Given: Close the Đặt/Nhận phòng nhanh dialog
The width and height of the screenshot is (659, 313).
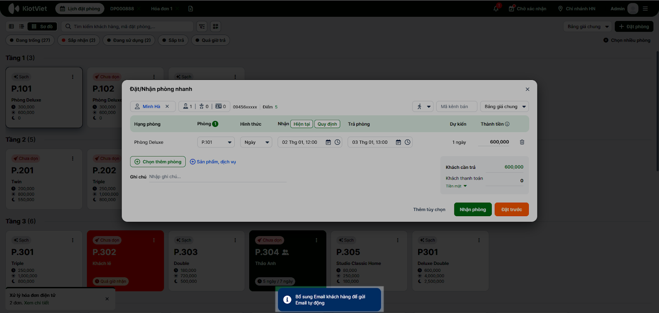Looking at the screenshot, I should click(x=527, y=89).
